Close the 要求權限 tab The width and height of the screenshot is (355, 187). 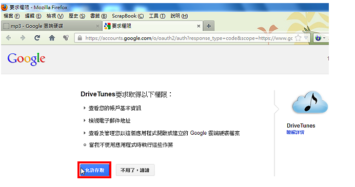[x=199, y=26]
